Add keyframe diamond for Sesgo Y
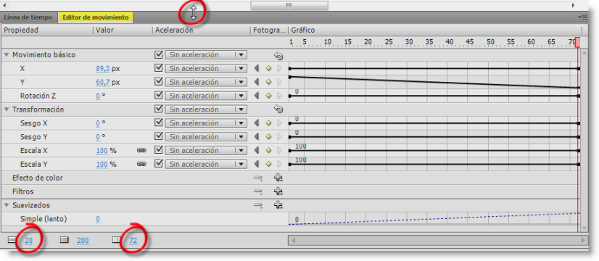This screenshot has height=261, width=599. point(268,137)
